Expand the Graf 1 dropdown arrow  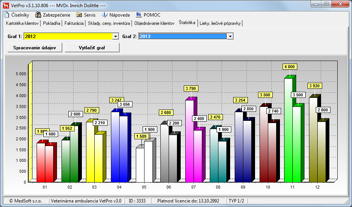[115, 36]
